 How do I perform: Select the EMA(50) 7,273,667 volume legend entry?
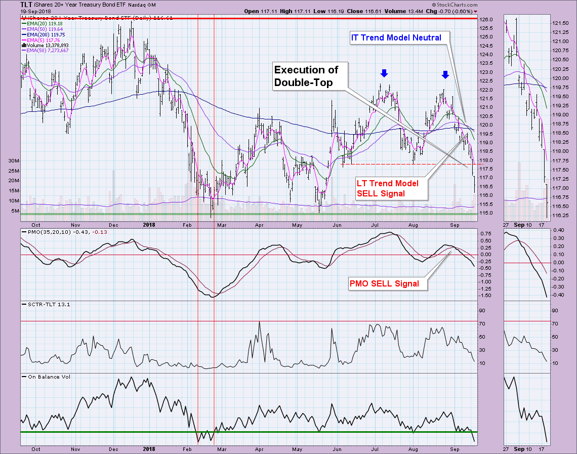(45, 51)
